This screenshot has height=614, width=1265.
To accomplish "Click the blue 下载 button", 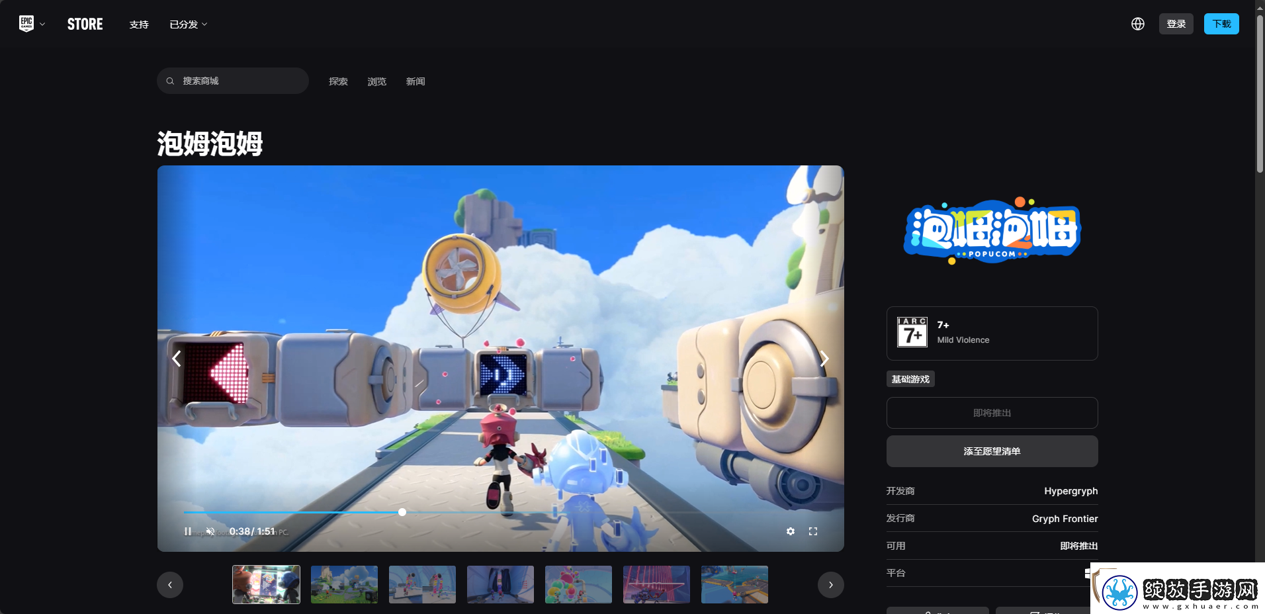I will 1221,24.
